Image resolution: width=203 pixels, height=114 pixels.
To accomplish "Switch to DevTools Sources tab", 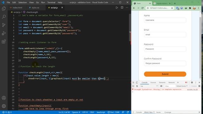I will point(153,82).
